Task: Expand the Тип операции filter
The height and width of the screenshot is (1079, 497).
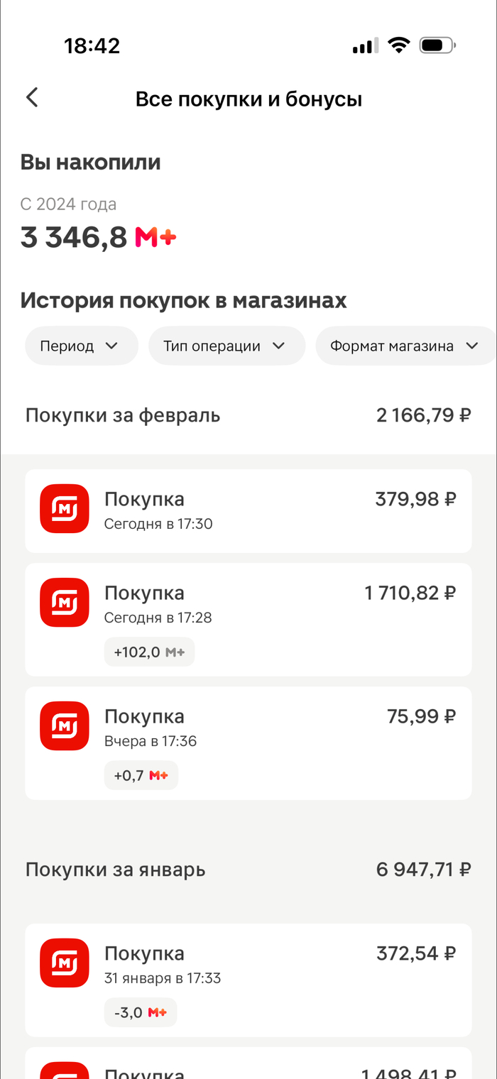Action: click(226, 346)
